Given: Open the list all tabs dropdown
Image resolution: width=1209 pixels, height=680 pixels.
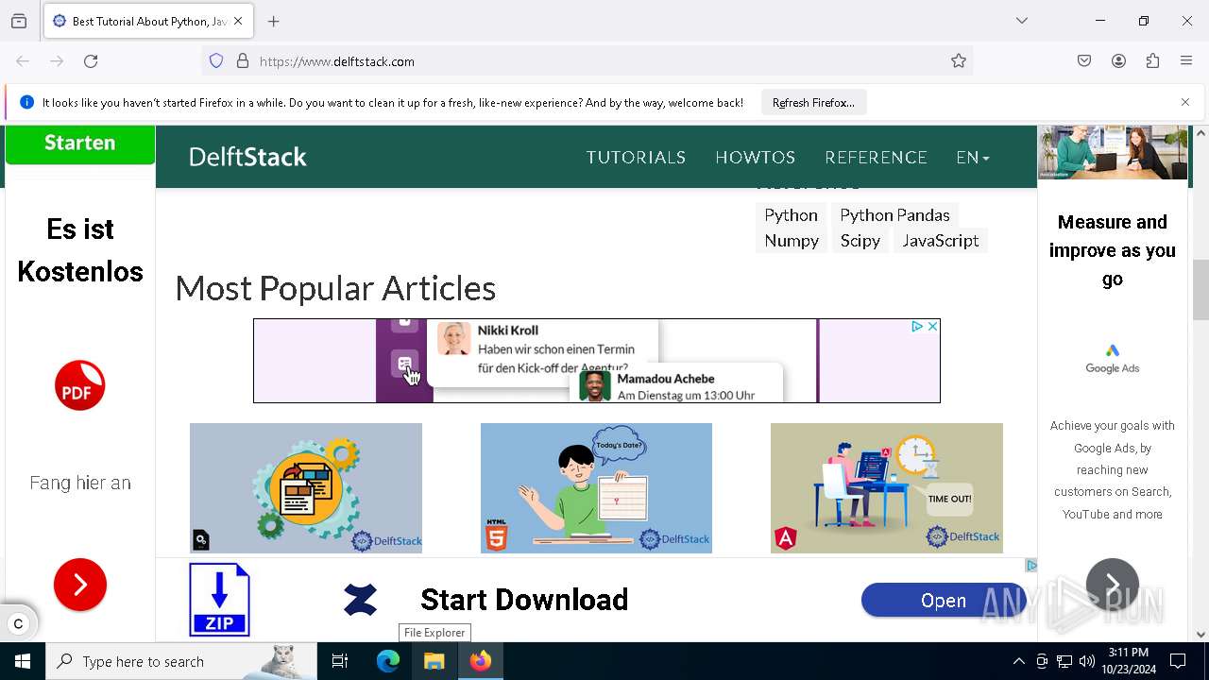Looking at the screenshot, I should 1022,21.
